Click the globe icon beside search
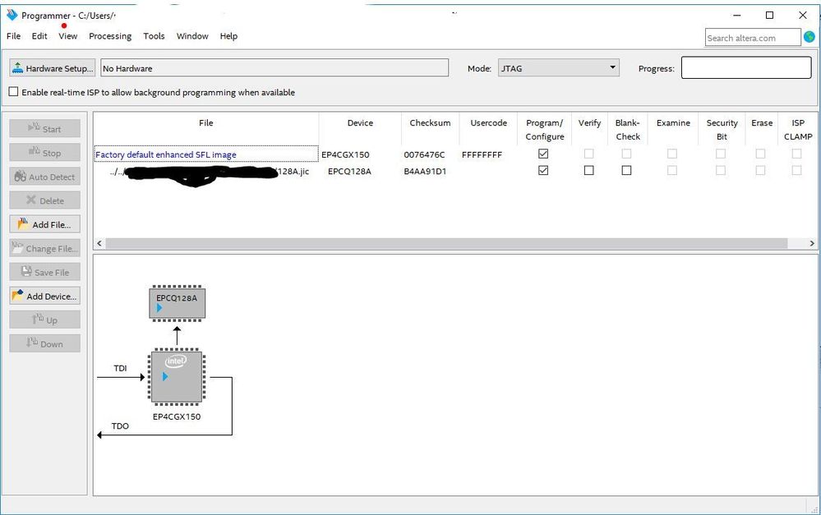 click(809, 37)
